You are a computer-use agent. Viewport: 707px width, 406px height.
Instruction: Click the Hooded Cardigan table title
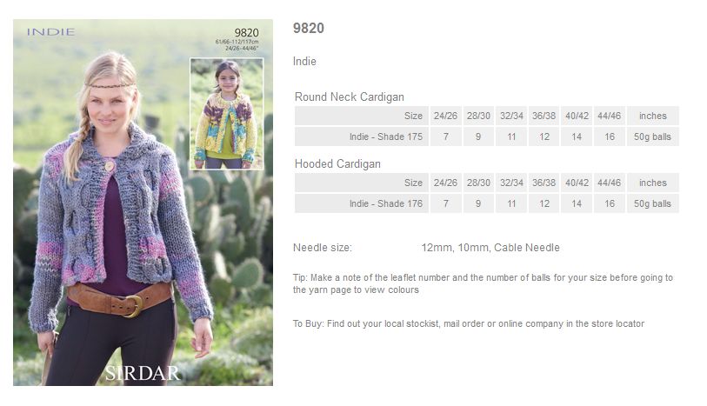[x=337, y=163]
